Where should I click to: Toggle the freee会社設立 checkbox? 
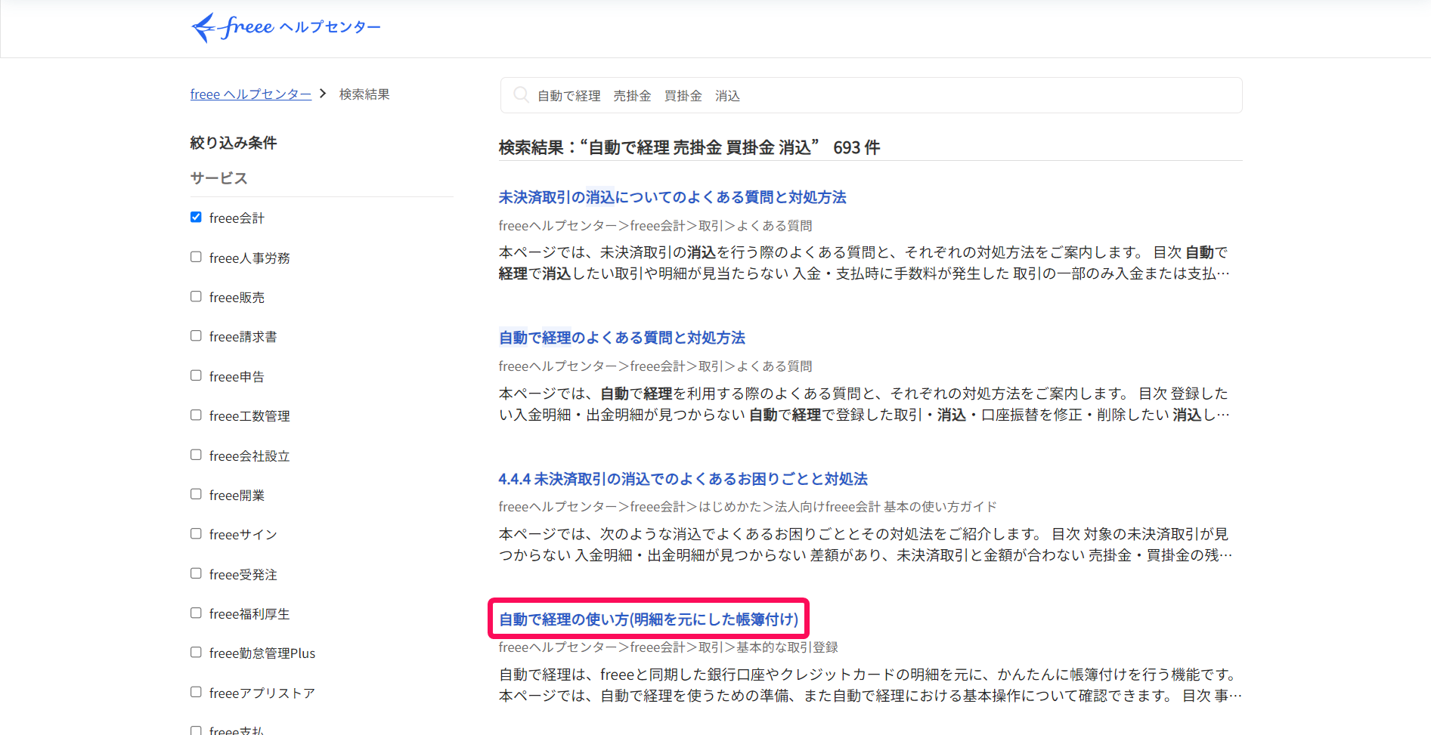coord(196,455)
